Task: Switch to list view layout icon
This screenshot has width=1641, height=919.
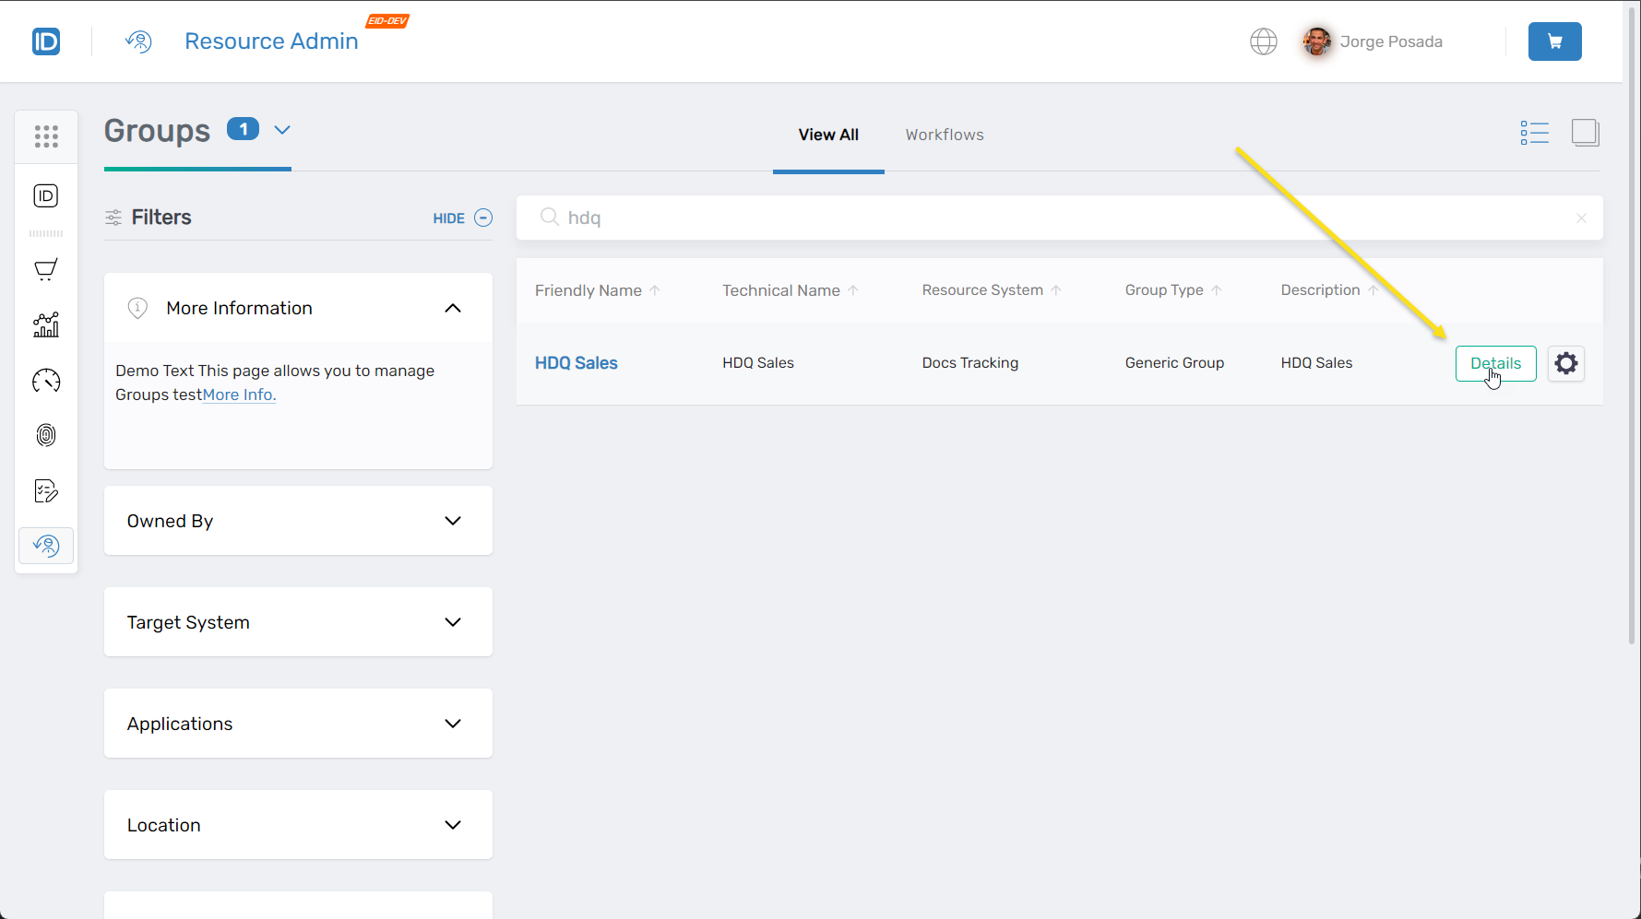Action: pos(1534,133)
